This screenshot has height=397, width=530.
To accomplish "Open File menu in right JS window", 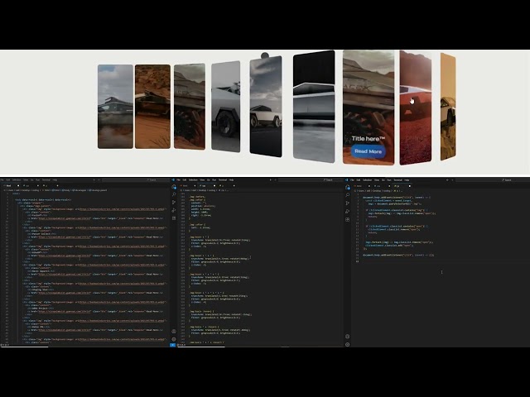I will tap(352, 180).
